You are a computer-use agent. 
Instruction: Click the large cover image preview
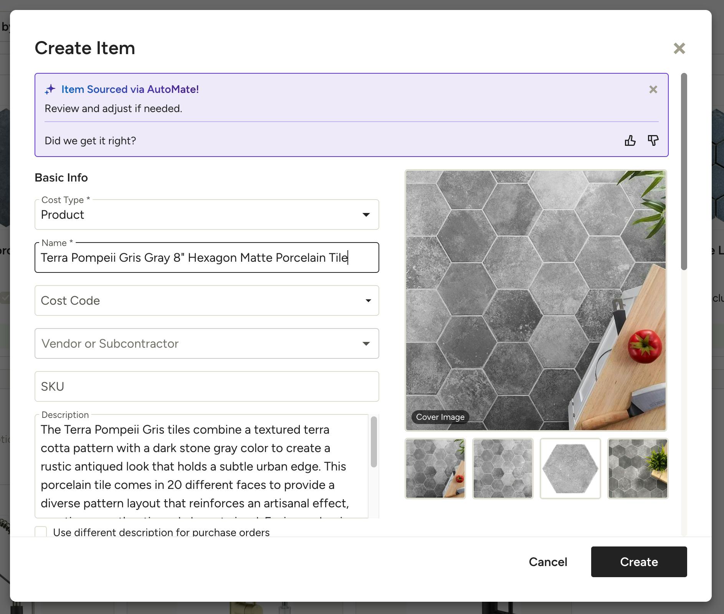(536, 300)
